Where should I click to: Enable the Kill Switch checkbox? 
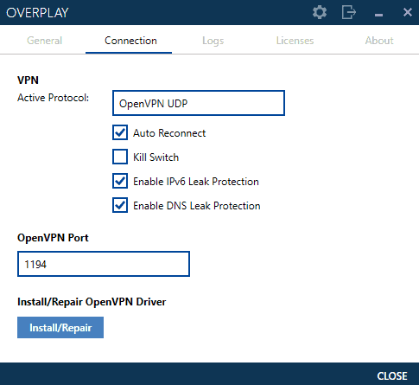pos(120,157)
